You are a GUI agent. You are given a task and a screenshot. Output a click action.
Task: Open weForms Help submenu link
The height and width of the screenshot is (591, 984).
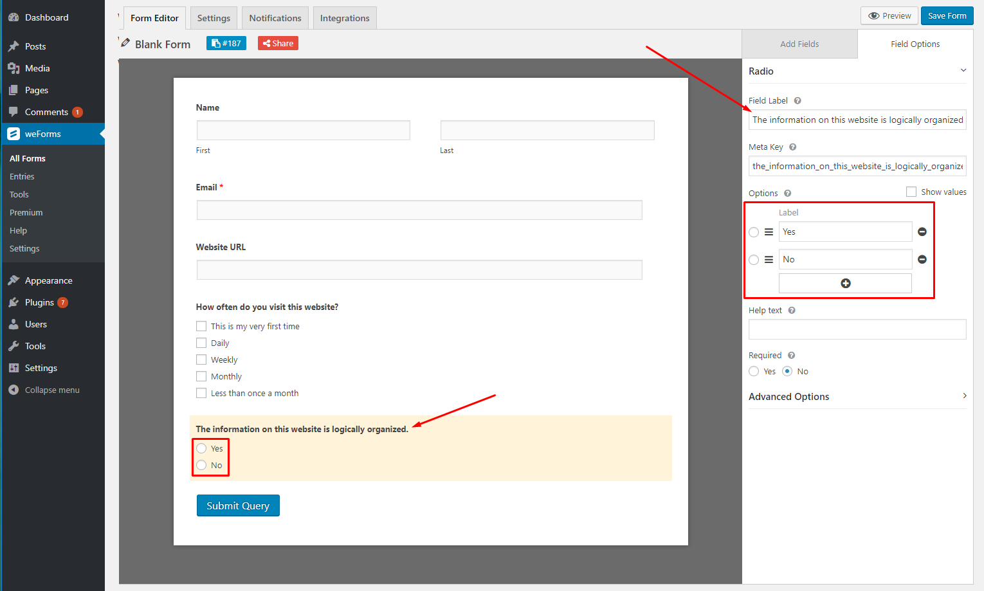tap(18, 230)
